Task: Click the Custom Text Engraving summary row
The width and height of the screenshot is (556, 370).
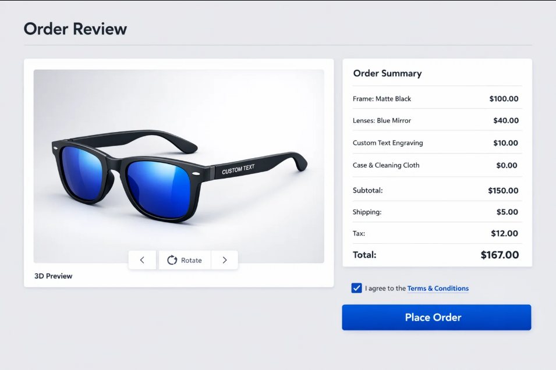Action: pyautogui.click(x=436, y=143)
